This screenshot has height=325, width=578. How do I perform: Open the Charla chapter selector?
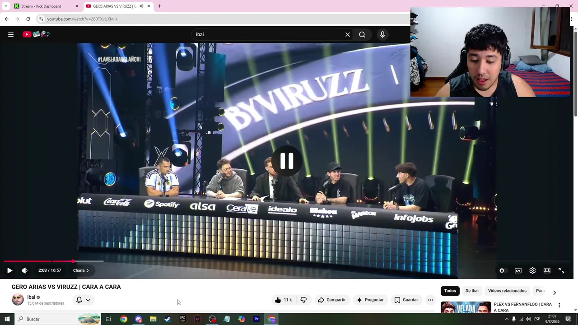[81, 270]
